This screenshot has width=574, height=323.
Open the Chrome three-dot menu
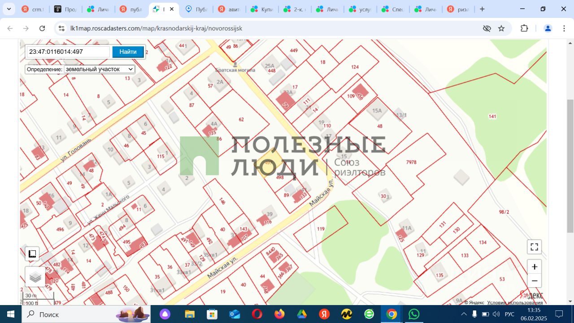pos(564,28)
